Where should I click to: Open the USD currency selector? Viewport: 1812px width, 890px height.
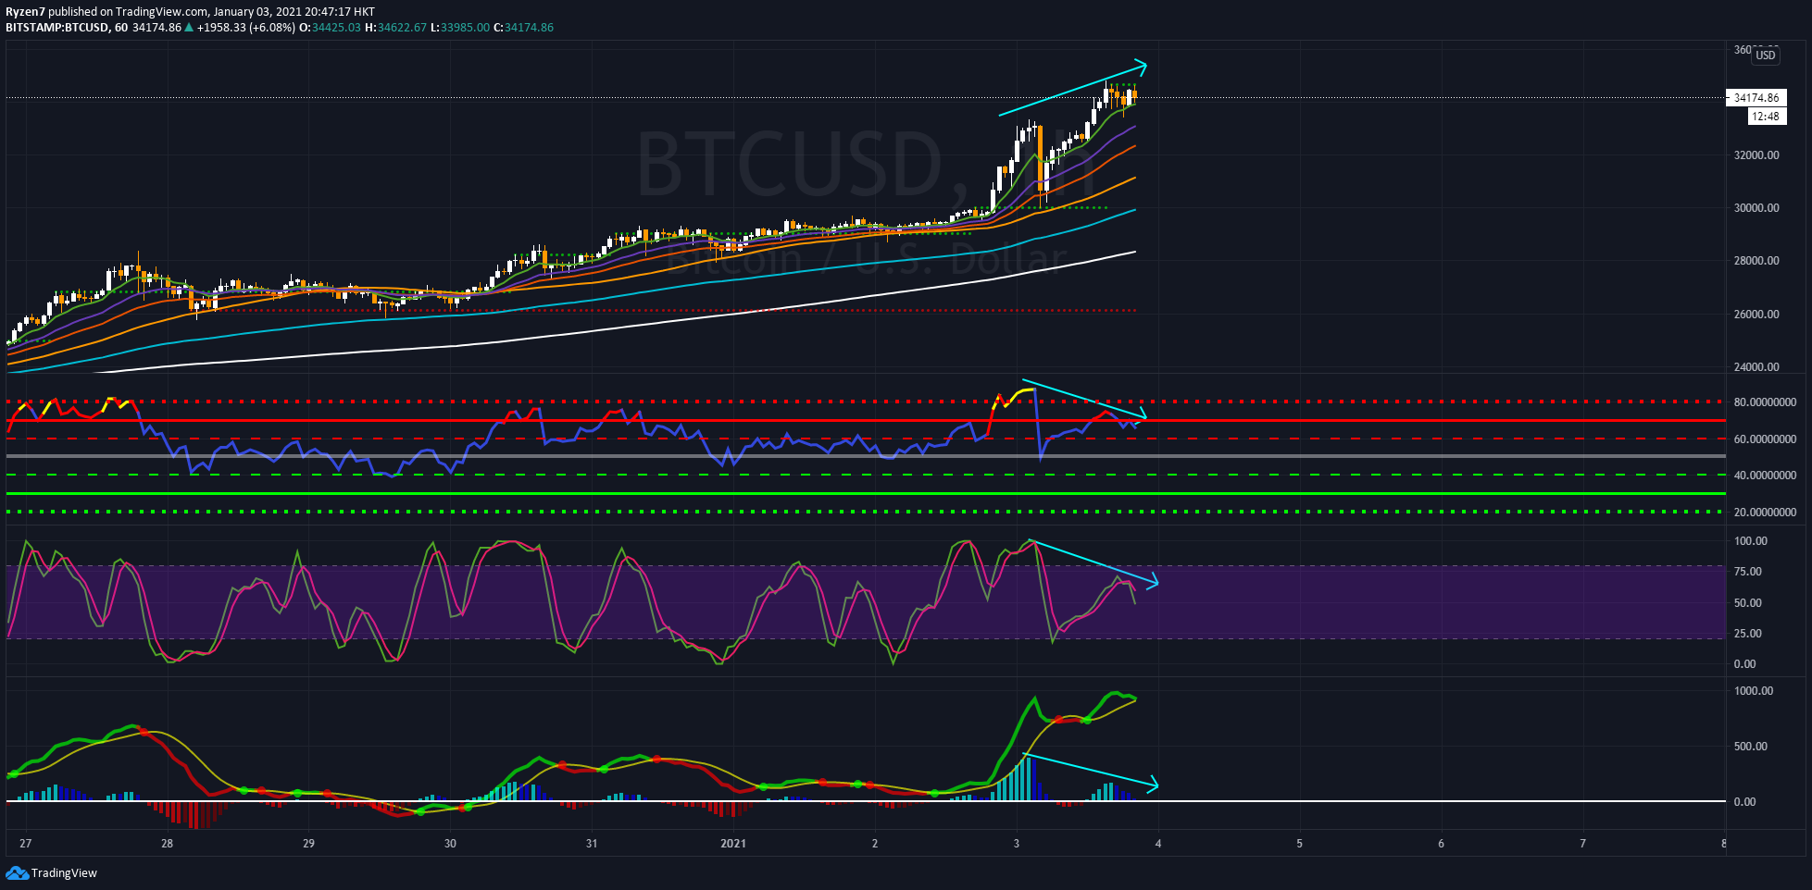[1766, 56]
